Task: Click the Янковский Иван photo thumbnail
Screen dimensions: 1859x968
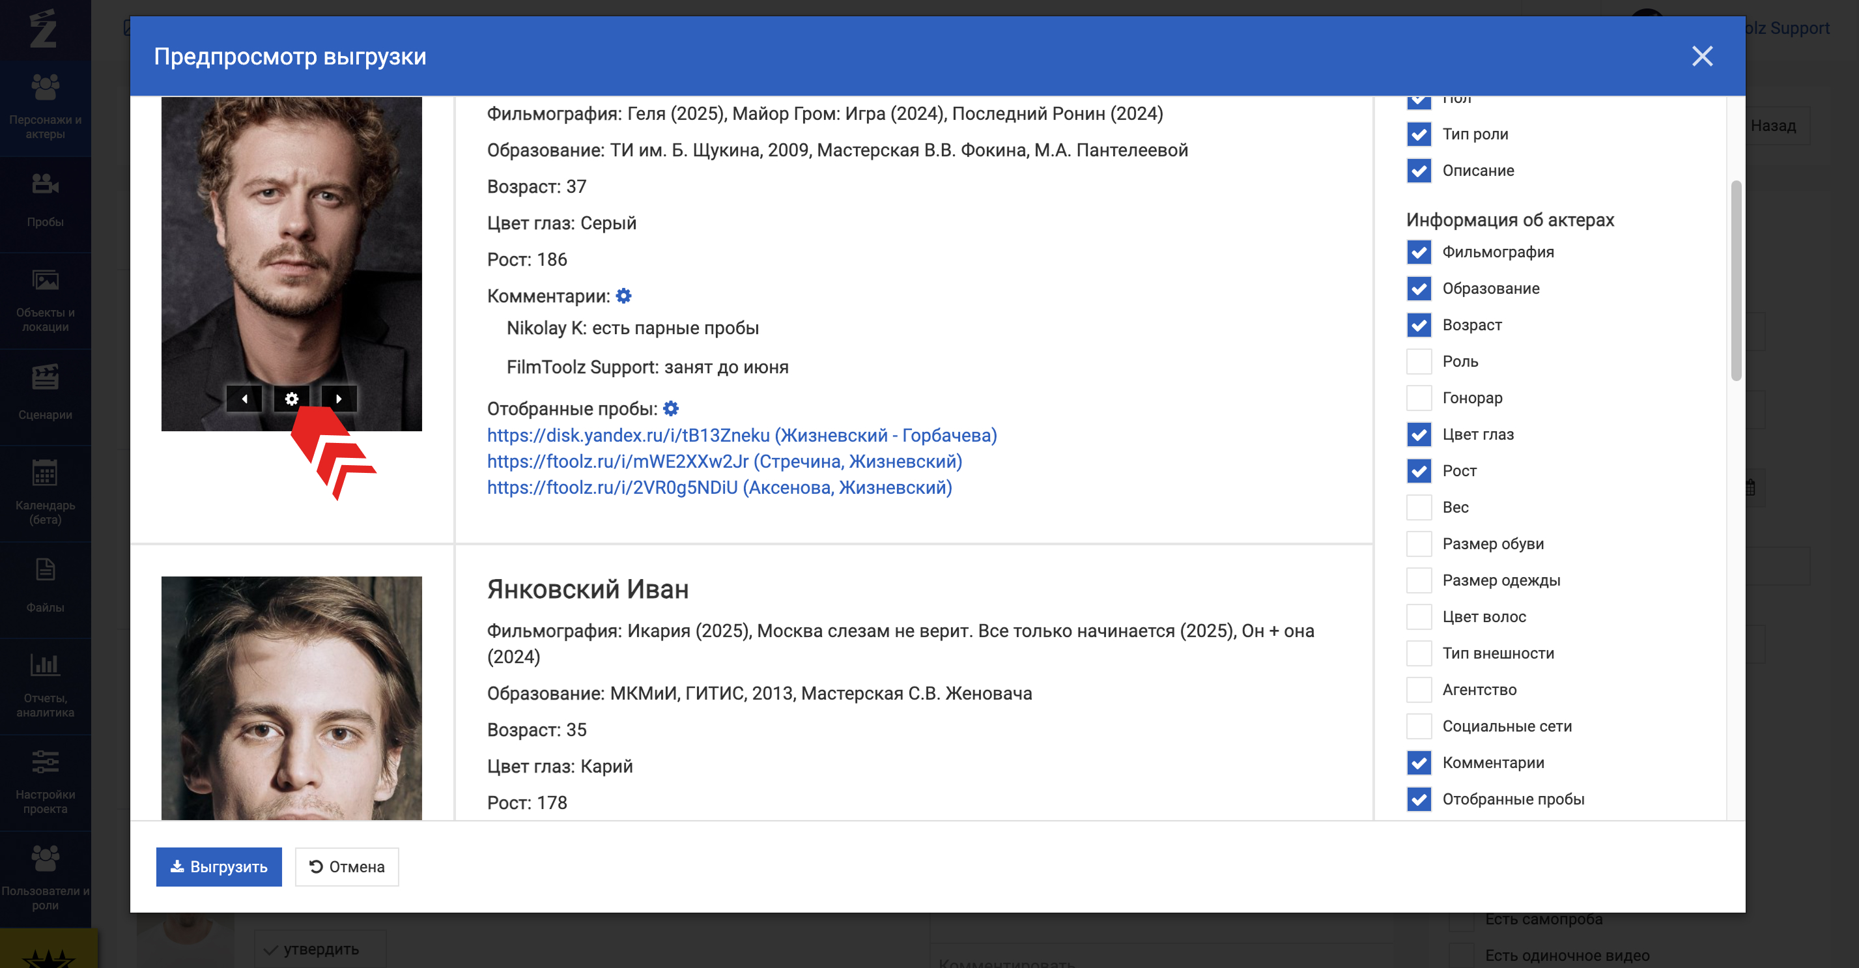Action: pyautogui.click(x=291, y=697)
